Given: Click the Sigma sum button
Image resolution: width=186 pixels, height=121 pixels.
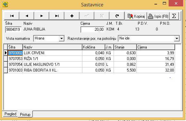Looking at the screenshot, I should coord(174,16).
